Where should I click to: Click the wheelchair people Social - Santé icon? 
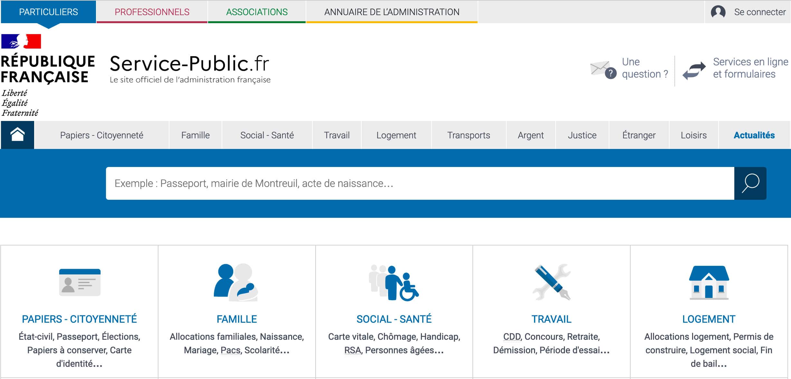point(394,283)
